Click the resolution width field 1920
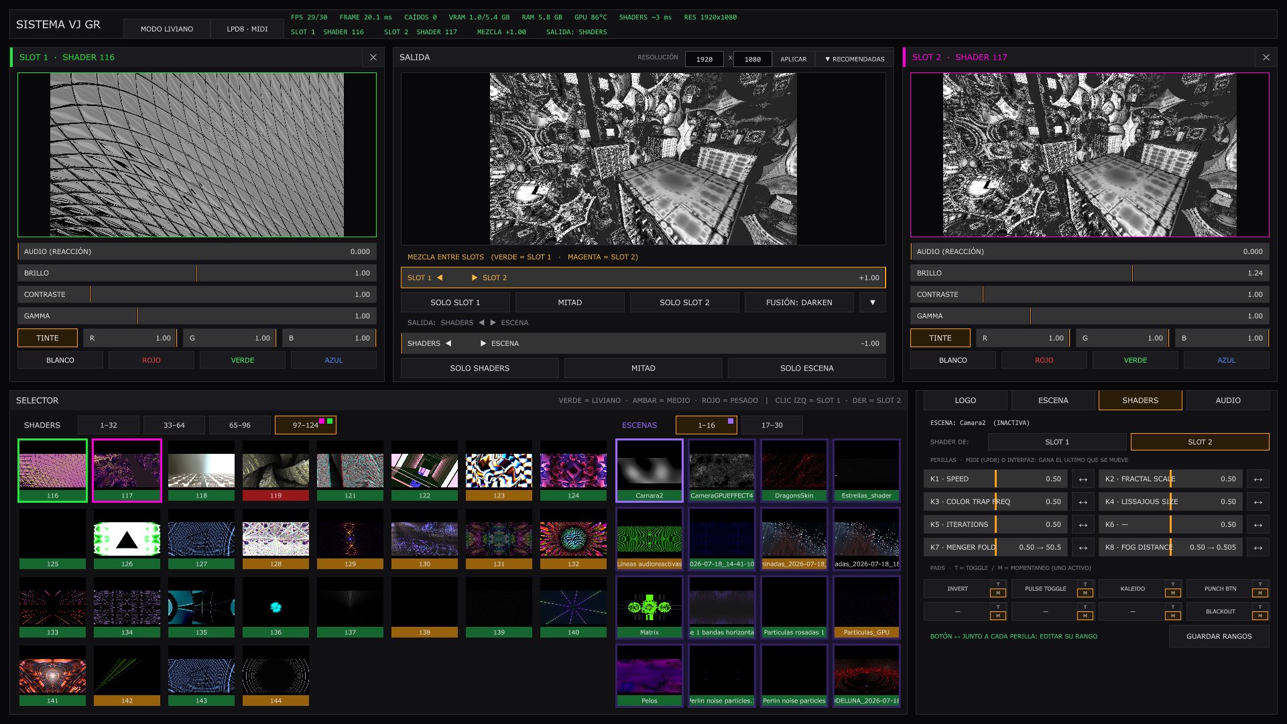 (x=704, y=59)
